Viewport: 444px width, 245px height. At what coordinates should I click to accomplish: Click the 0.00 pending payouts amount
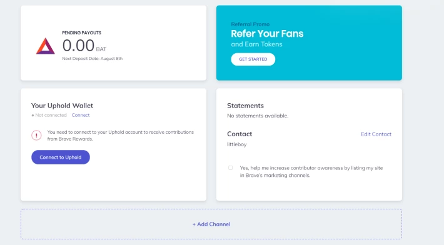(x=78, y=46)
